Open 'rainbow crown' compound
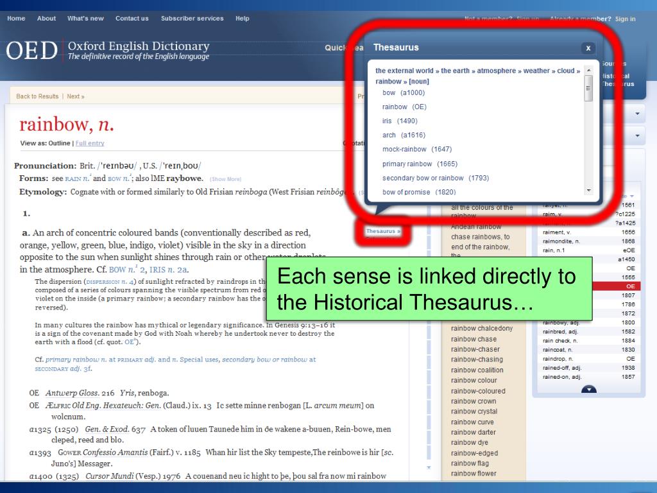The image size is (657, 493). (474, 401)
